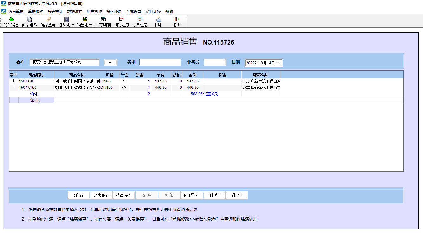Viewport: 423px width, 236px height.
Task: Click the app logo icon in menu bar
Action: pos(3,11)
